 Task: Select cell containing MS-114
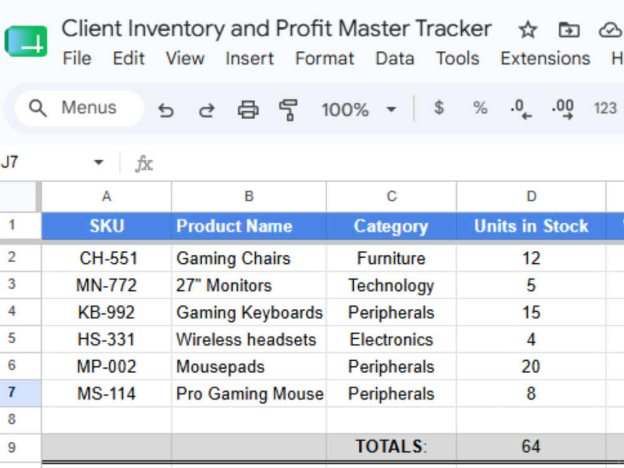(107, 394)
